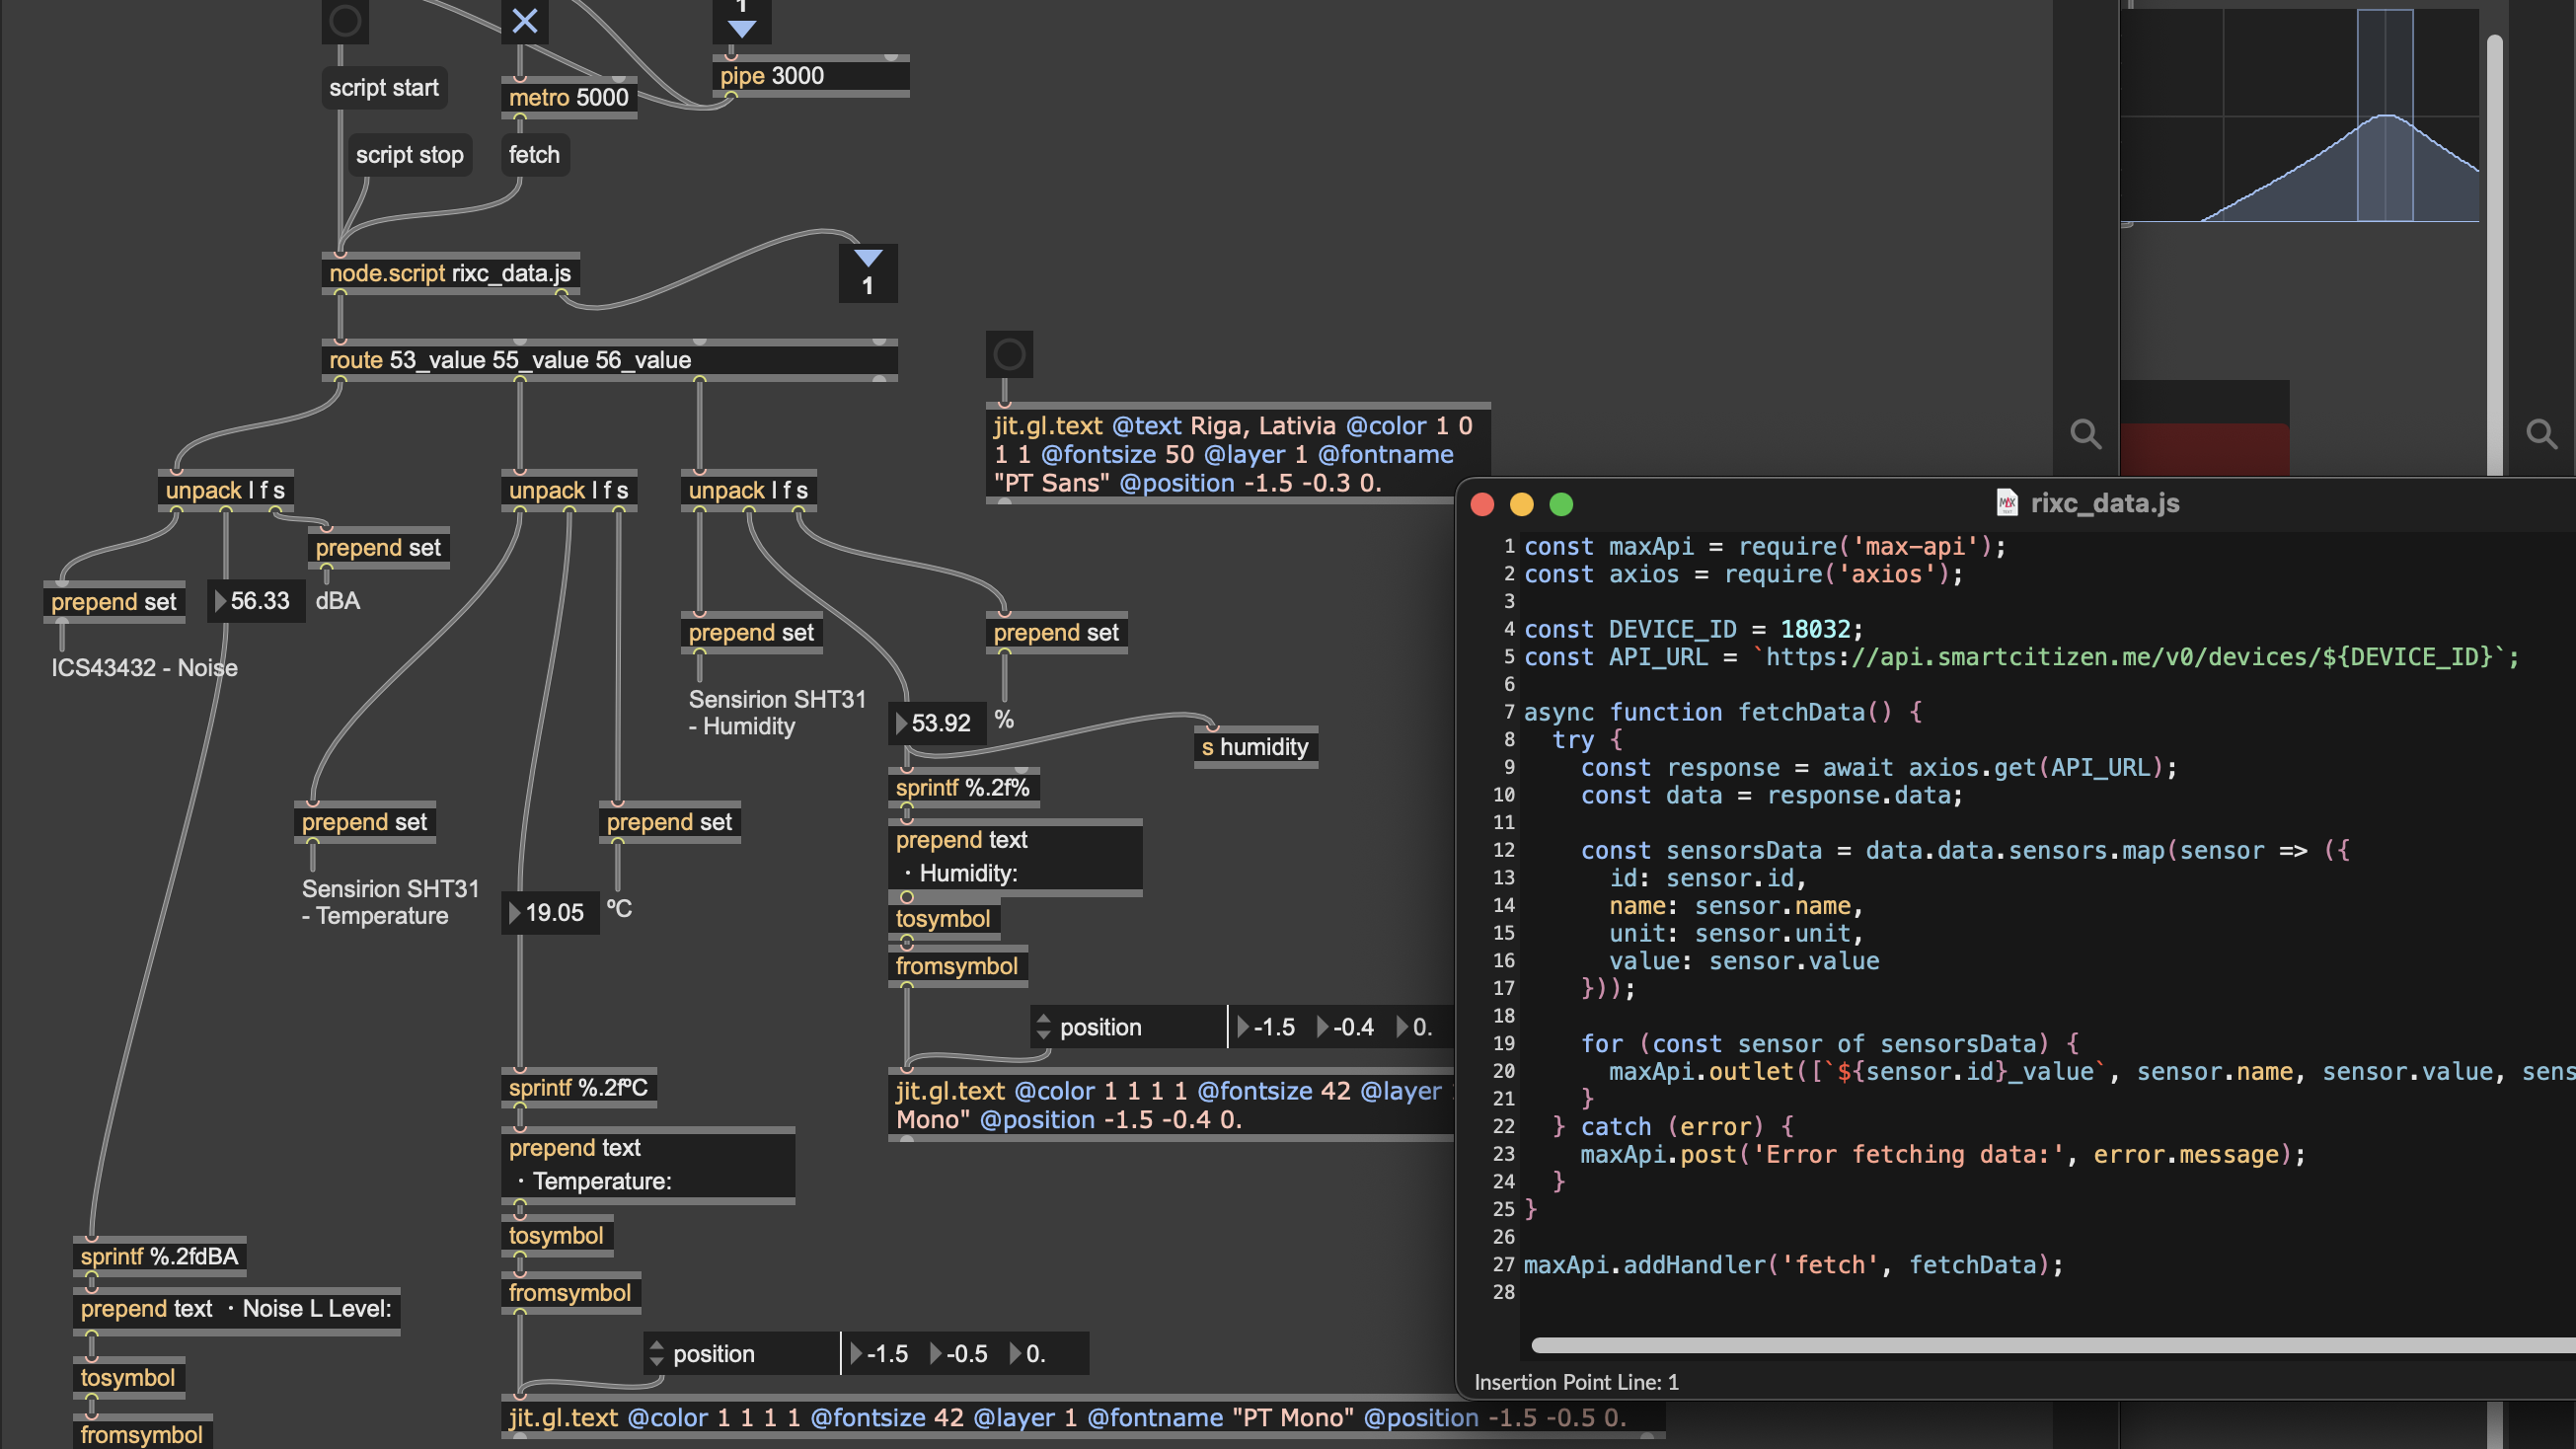Click the fetch message box
This screenshot has width=2576, height=1449.
pos(534,155)
